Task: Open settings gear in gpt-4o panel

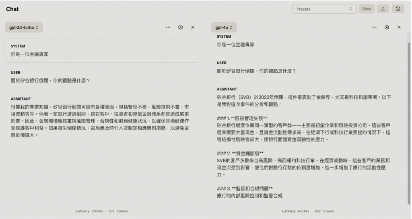Action: (387, 27)
